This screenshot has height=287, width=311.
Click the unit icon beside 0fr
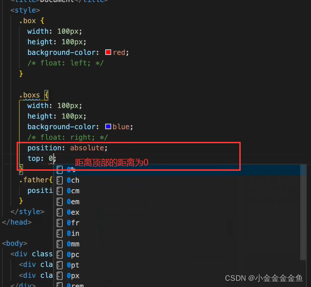tap(59, 223)
